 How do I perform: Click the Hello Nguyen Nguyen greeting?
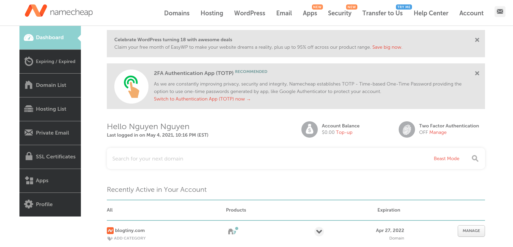(x=148, y=126)
